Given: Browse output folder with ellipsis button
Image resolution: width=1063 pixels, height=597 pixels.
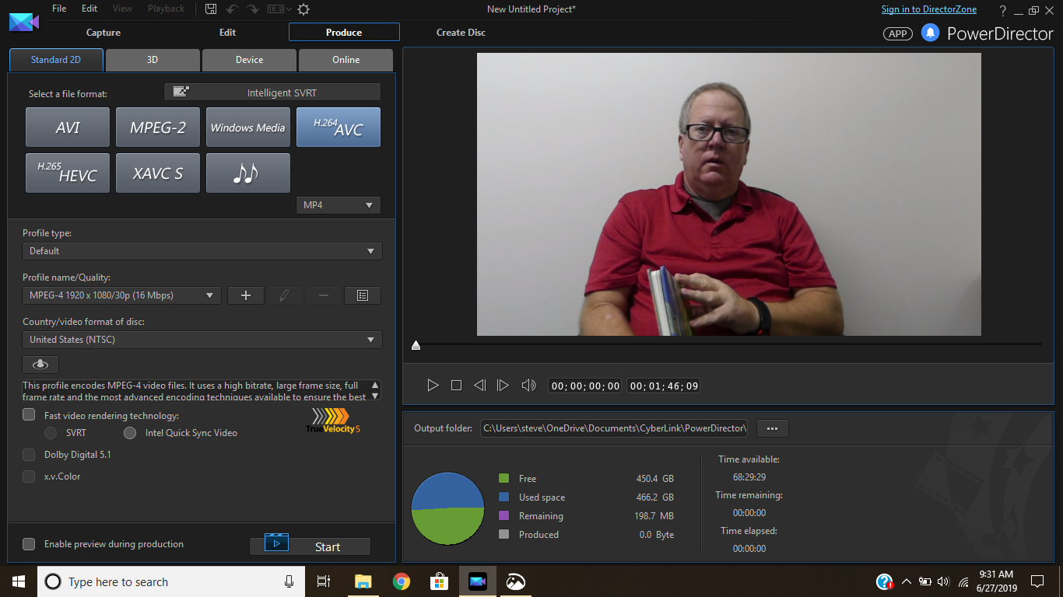Looking at the screenshot, I should tap(772, 428).
